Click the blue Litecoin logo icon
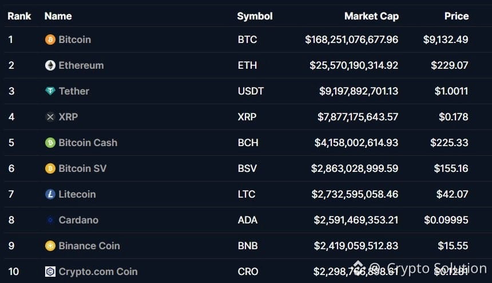The width and height of the screenshot is (492, 283). pos(50,194)
